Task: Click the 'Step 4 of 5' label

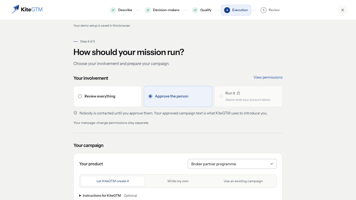Action: click(88, 41)
